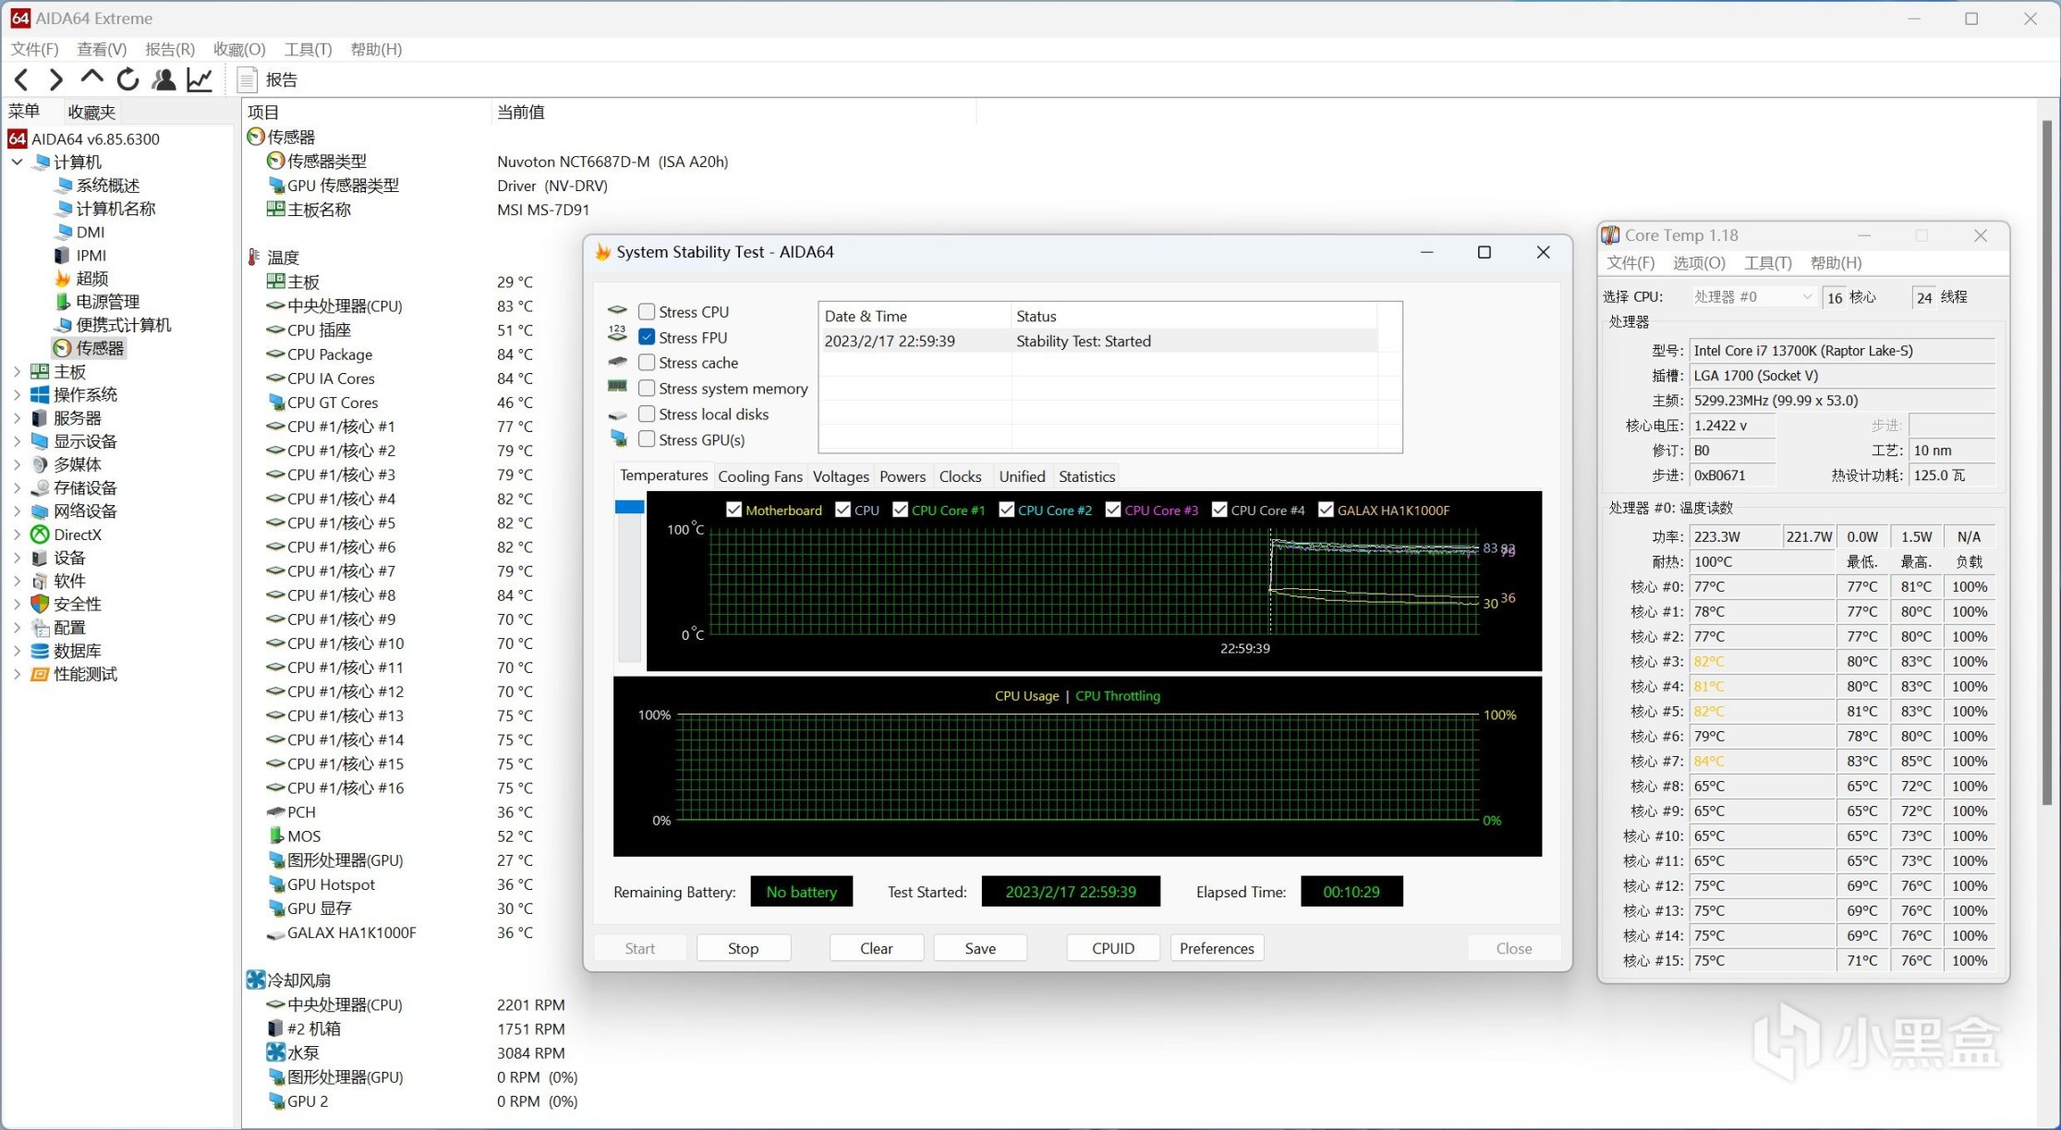2061x1130 pixels.
Task: Uncheck the Stress FPU checkbox
Action: pos(647,337)
